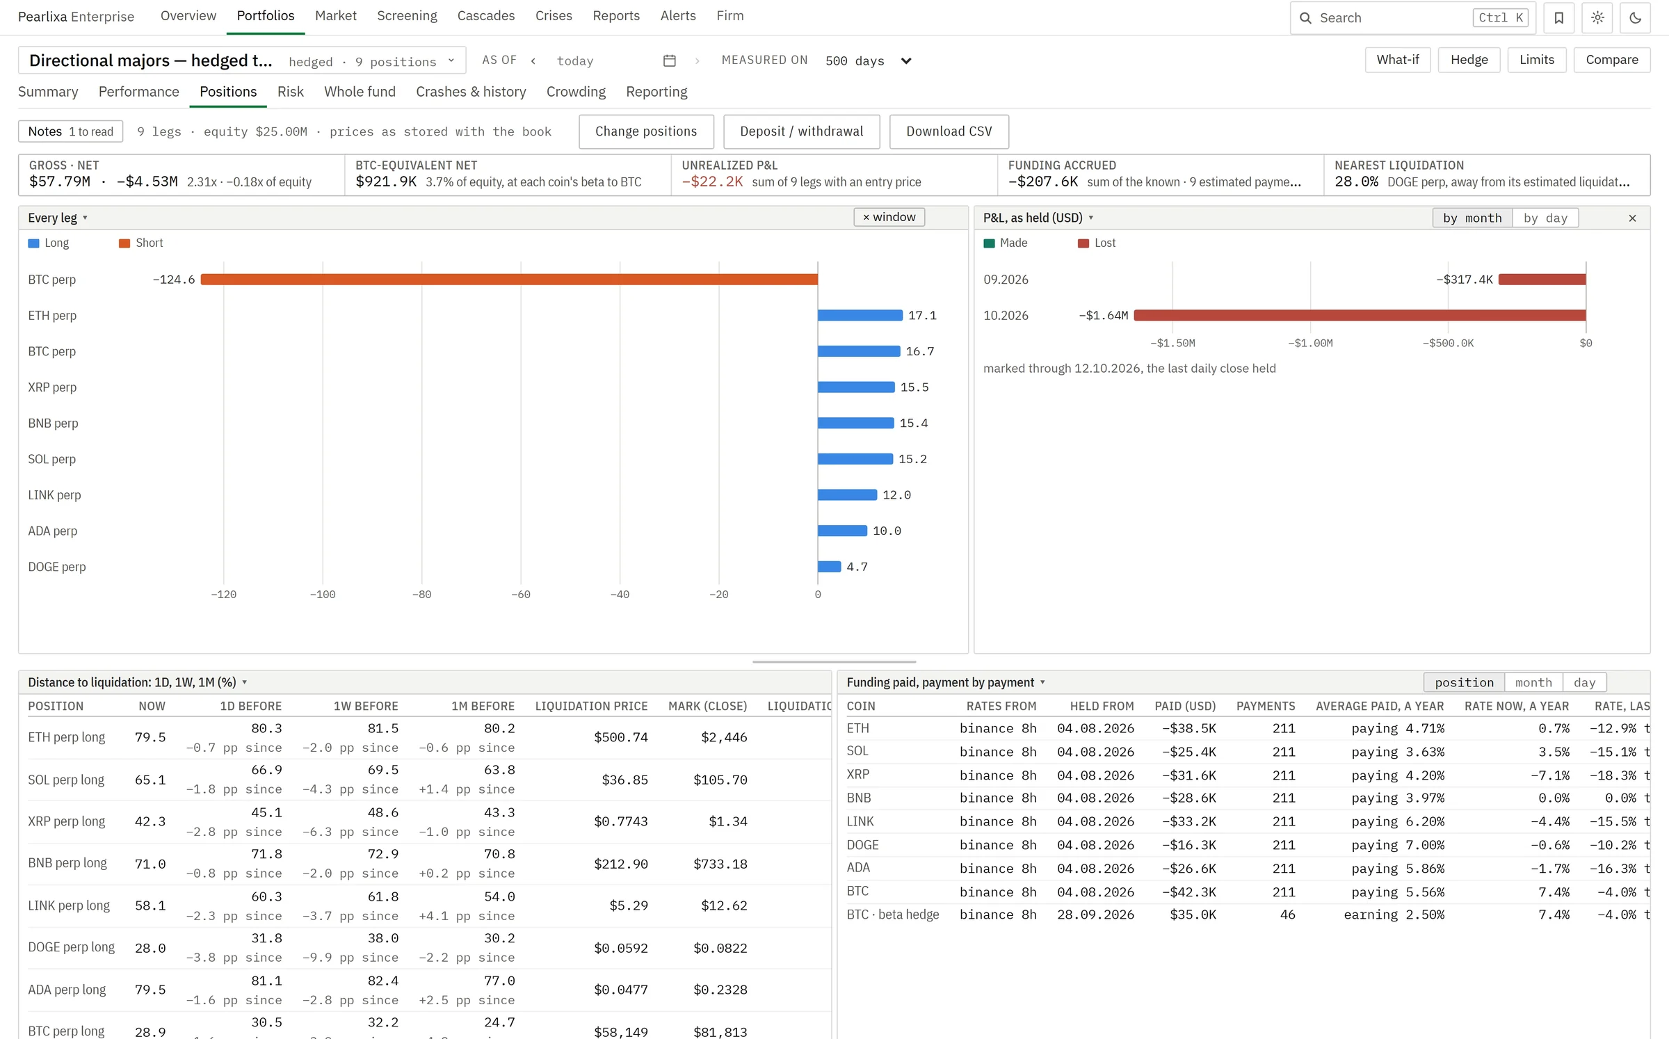The width and height of the screenshot is (1669, 1039).
Task: Open the Screening top menu
Action: tap(407, 16)
